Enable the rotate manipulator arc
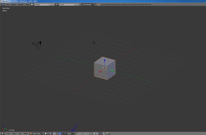The image size is (206, 135). coord(62,133)
